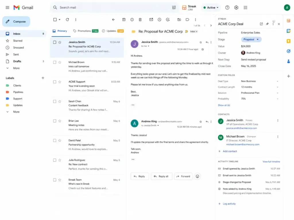
Task: Open select-all dropdown arrow
Action: point(60,19)
